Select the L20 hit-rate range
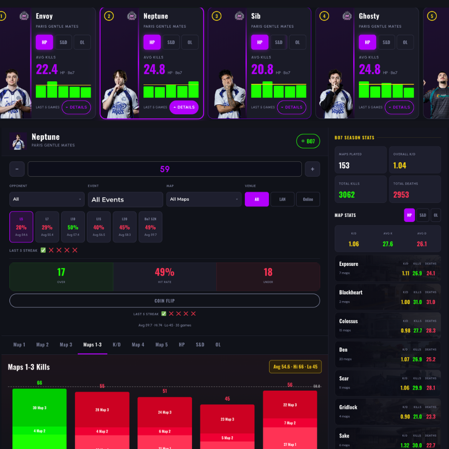 coord(125,227)
